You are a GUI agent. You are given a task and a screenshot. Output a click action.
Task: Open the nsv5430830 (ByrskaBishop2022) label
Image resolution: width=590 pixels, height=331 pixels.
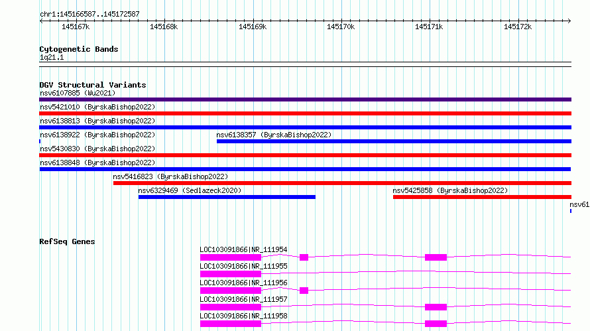point(97,149)
